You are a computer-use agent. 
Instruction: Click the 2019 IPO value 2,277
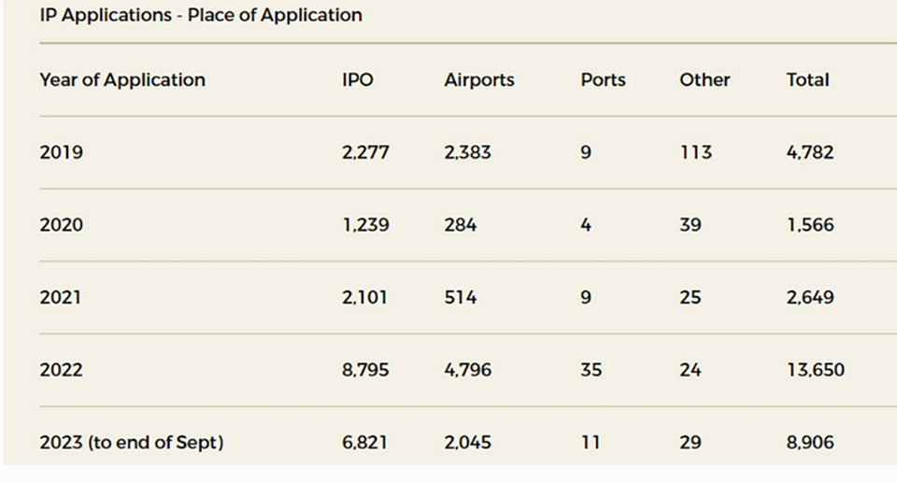coord(365,152)
